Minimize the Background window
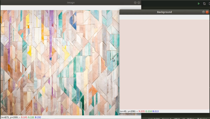210x119 pixels. coord(203,12)
